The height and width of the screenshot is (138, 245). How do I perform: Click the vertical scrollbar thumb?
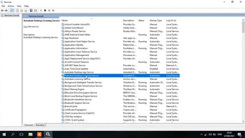click(243, 27)
